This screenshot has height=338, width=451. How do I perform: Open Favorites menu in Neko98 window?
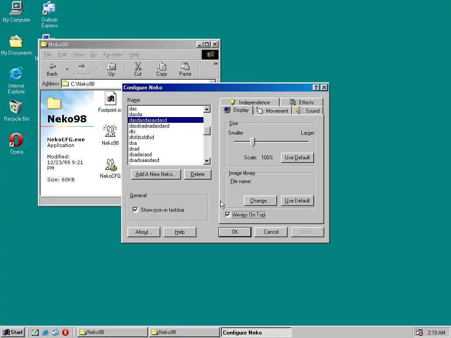(x=113, y=55)
